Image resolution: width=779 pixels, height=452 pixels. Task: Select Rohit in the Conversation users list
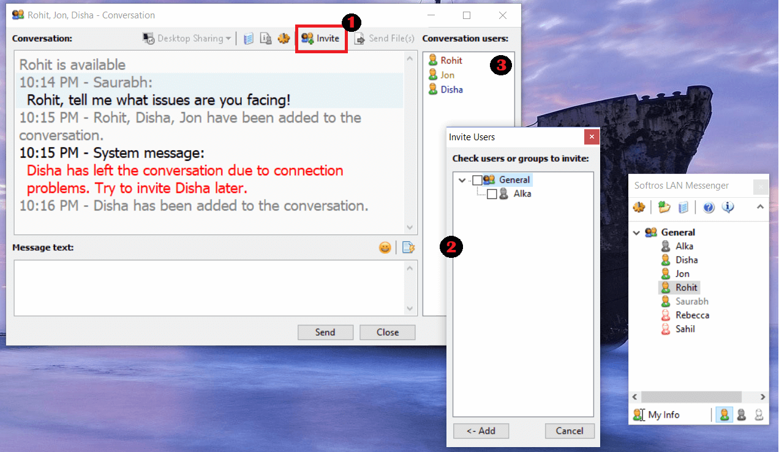pyautogui.click(x=445, y=61)
